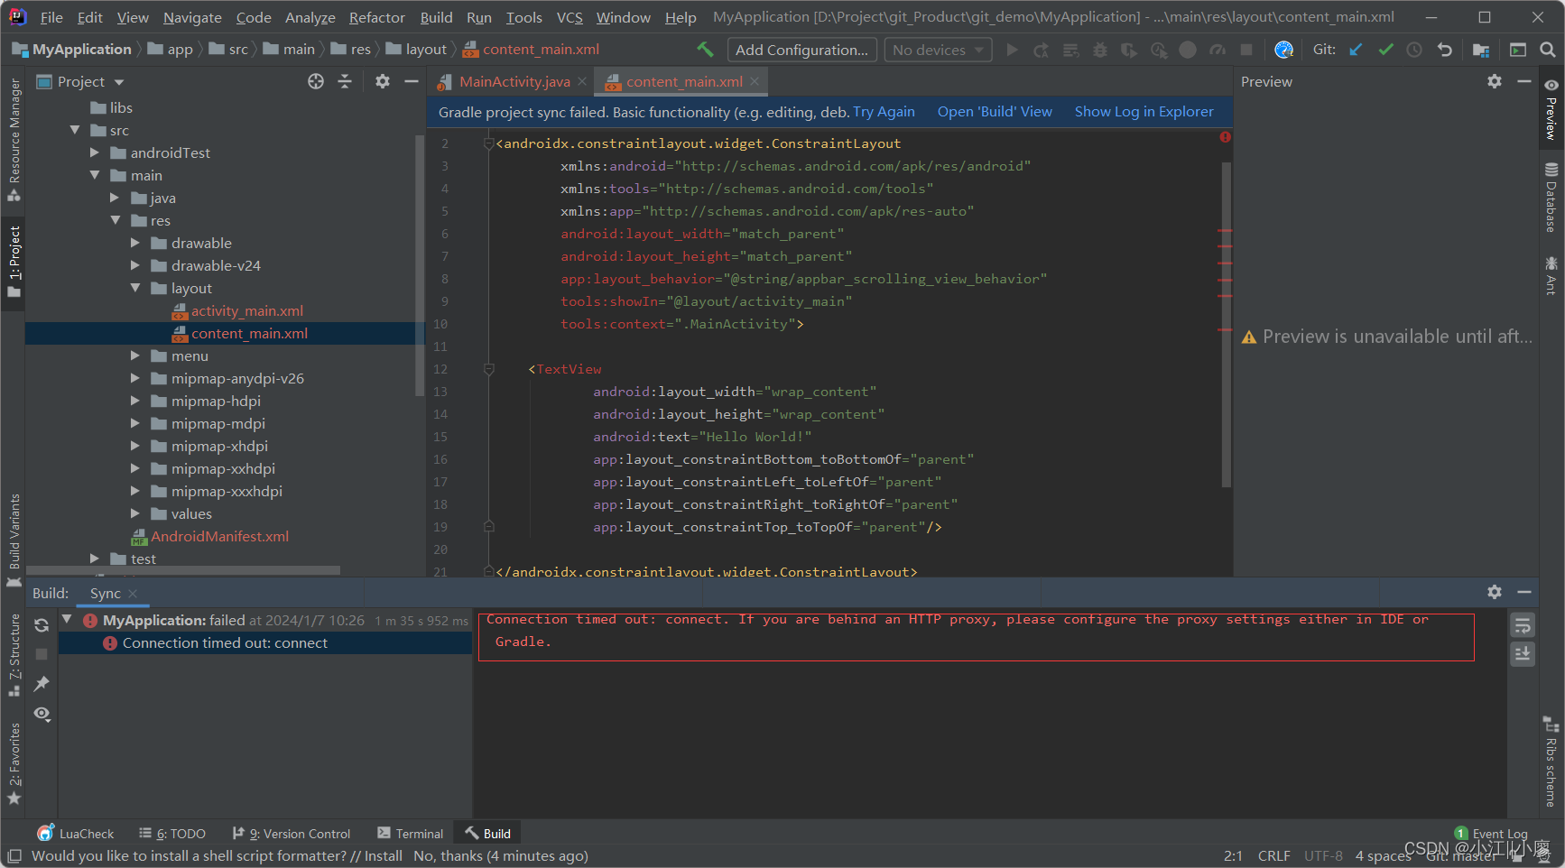This screenshot has height=868, width=1565.
Task: Toggle the Preview side tab
Action: tap(1551, 109)
